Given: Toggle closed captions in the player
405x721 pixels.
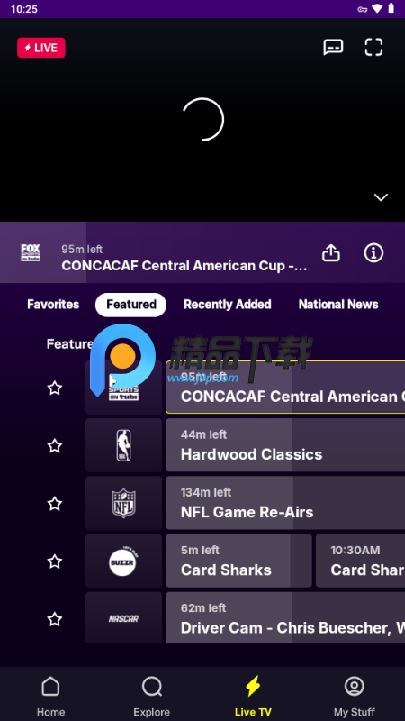Looking at the screenshot, I should point(333,47).
